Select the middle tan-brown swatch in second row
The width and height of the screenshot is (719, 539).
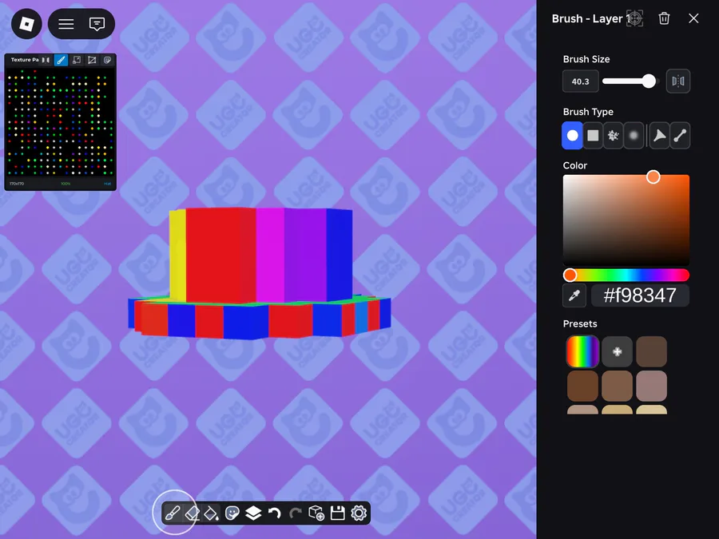tap(617, 386)
